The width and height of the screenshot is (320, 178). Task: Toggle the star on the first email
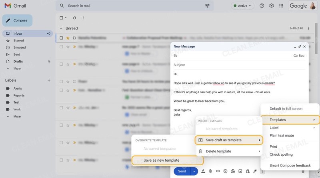point(68,38)
